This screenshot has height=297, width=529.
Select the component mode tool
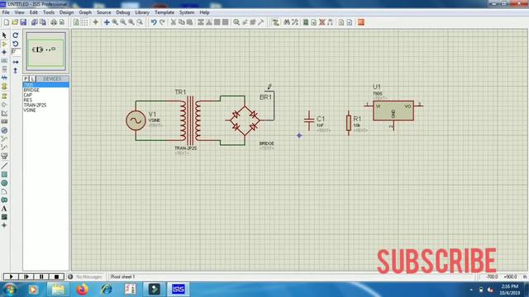[x=4, y=44]
